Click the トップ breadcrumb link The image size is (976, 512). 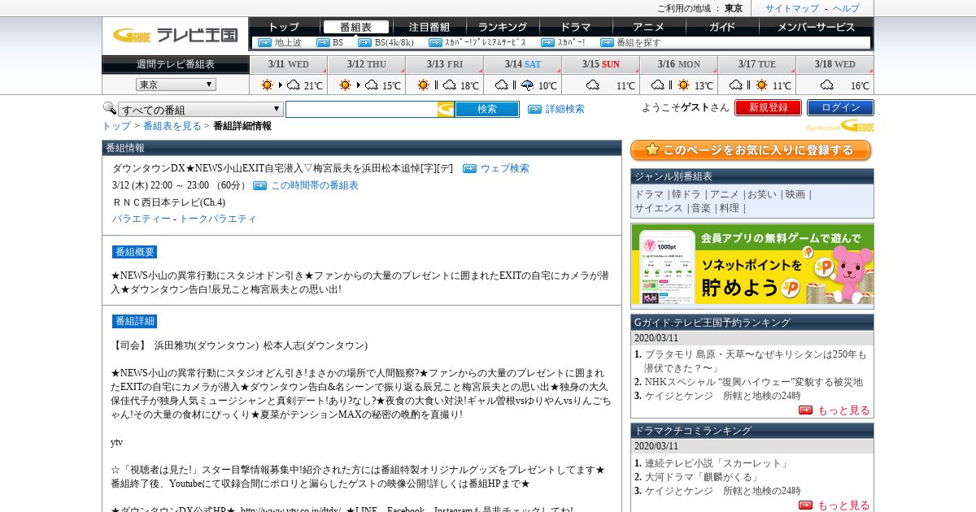116,126
